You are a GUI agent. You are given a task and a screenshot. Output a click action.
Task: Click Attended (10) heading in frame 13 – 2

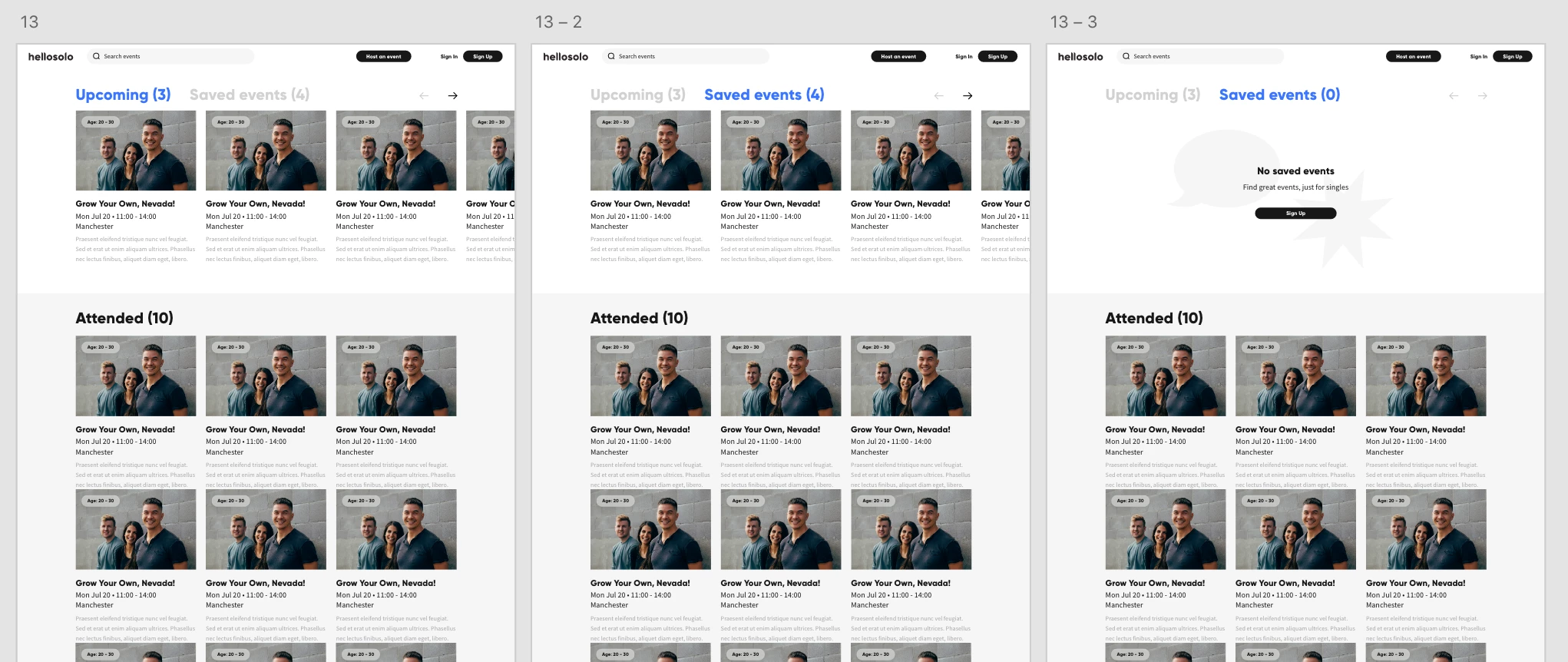pos(639,318)
